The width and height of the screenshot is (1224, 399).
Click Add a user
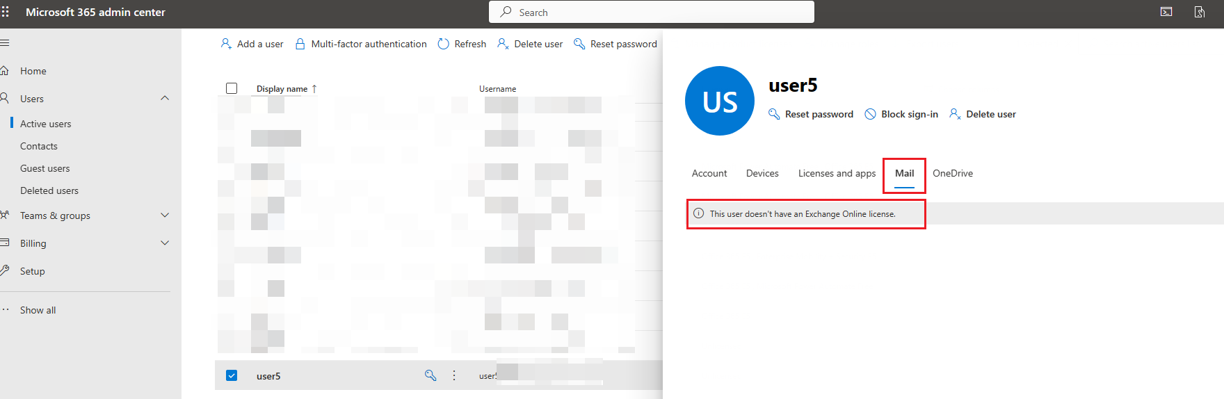click(x=252, y=44)
